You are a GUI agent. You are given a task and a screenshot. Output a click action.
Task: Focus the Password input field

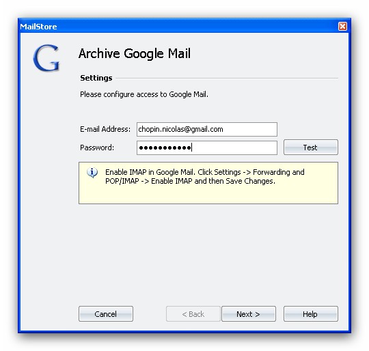click(207, 148)
